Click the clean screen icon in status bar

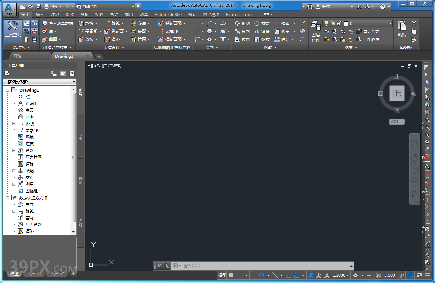[x=419, y=275]
